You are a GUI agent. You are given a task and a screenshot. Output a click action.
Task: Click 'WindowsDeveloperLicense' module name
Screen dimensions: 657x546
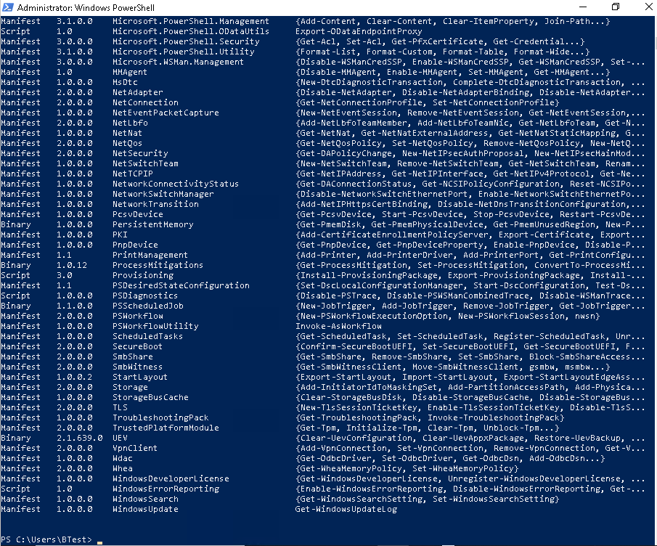(171, 478)
